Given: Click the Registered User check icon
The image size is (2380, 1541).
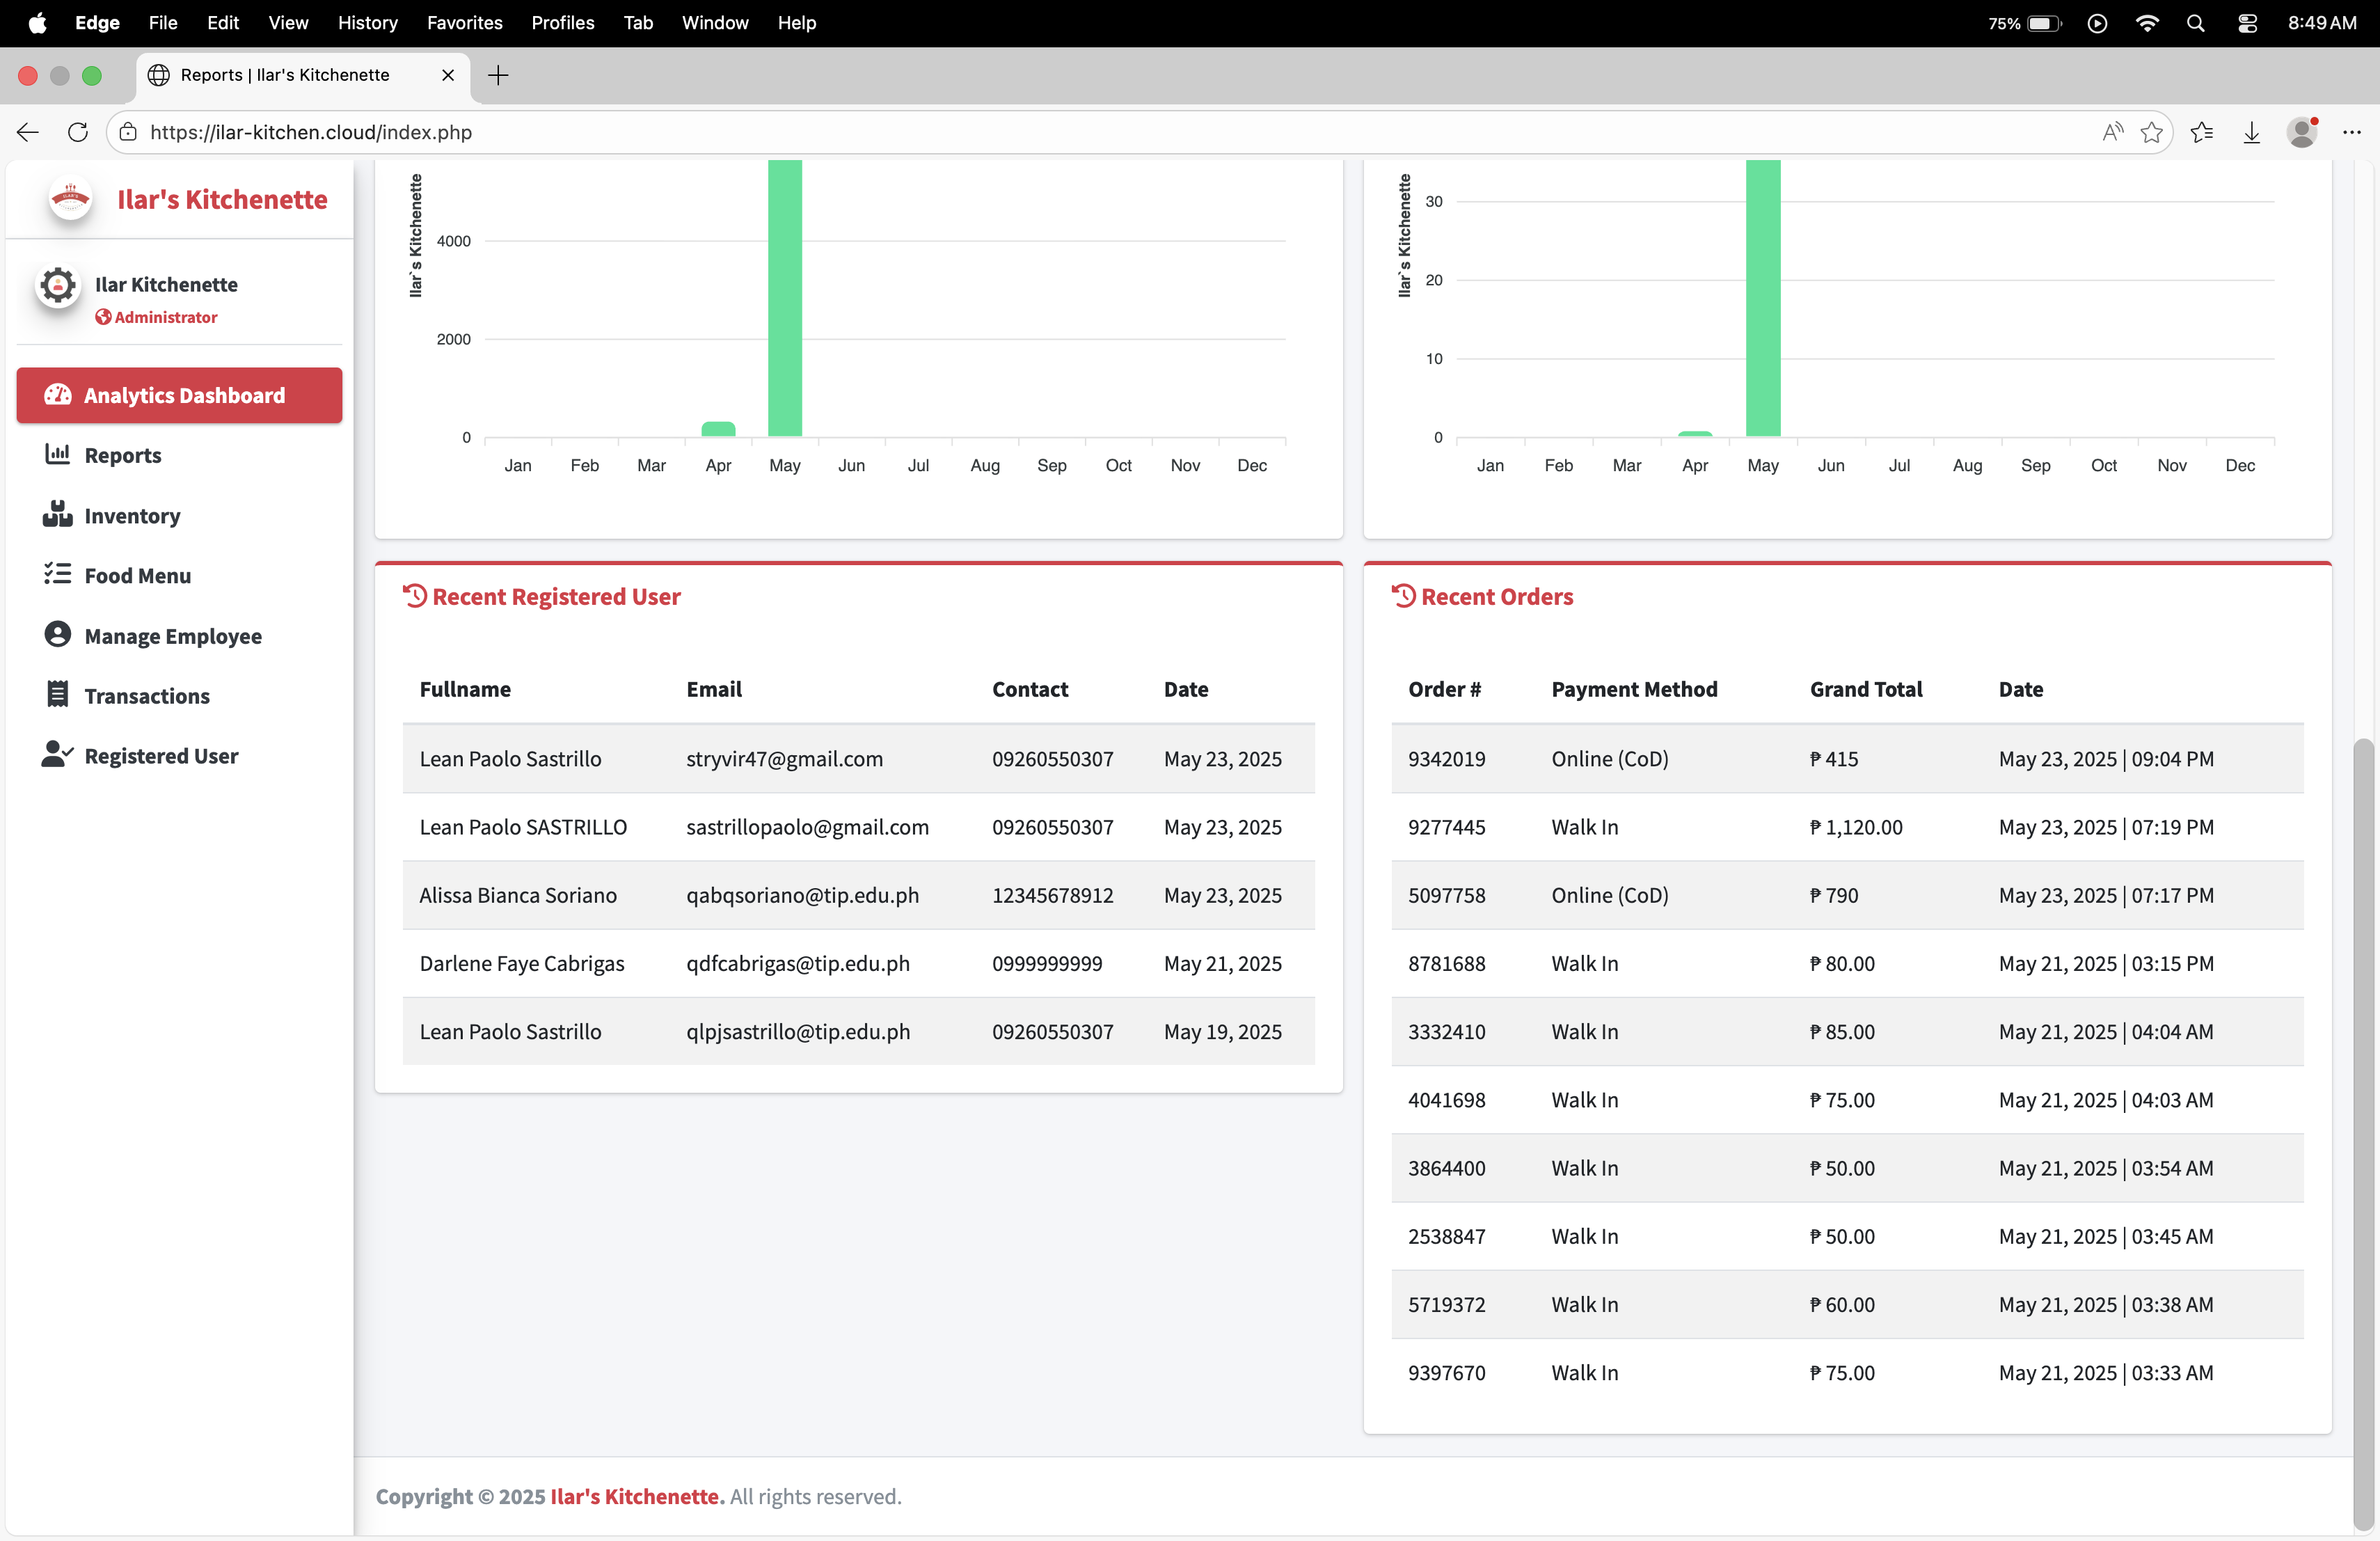Looking at the screenshot, I should 57,755.
